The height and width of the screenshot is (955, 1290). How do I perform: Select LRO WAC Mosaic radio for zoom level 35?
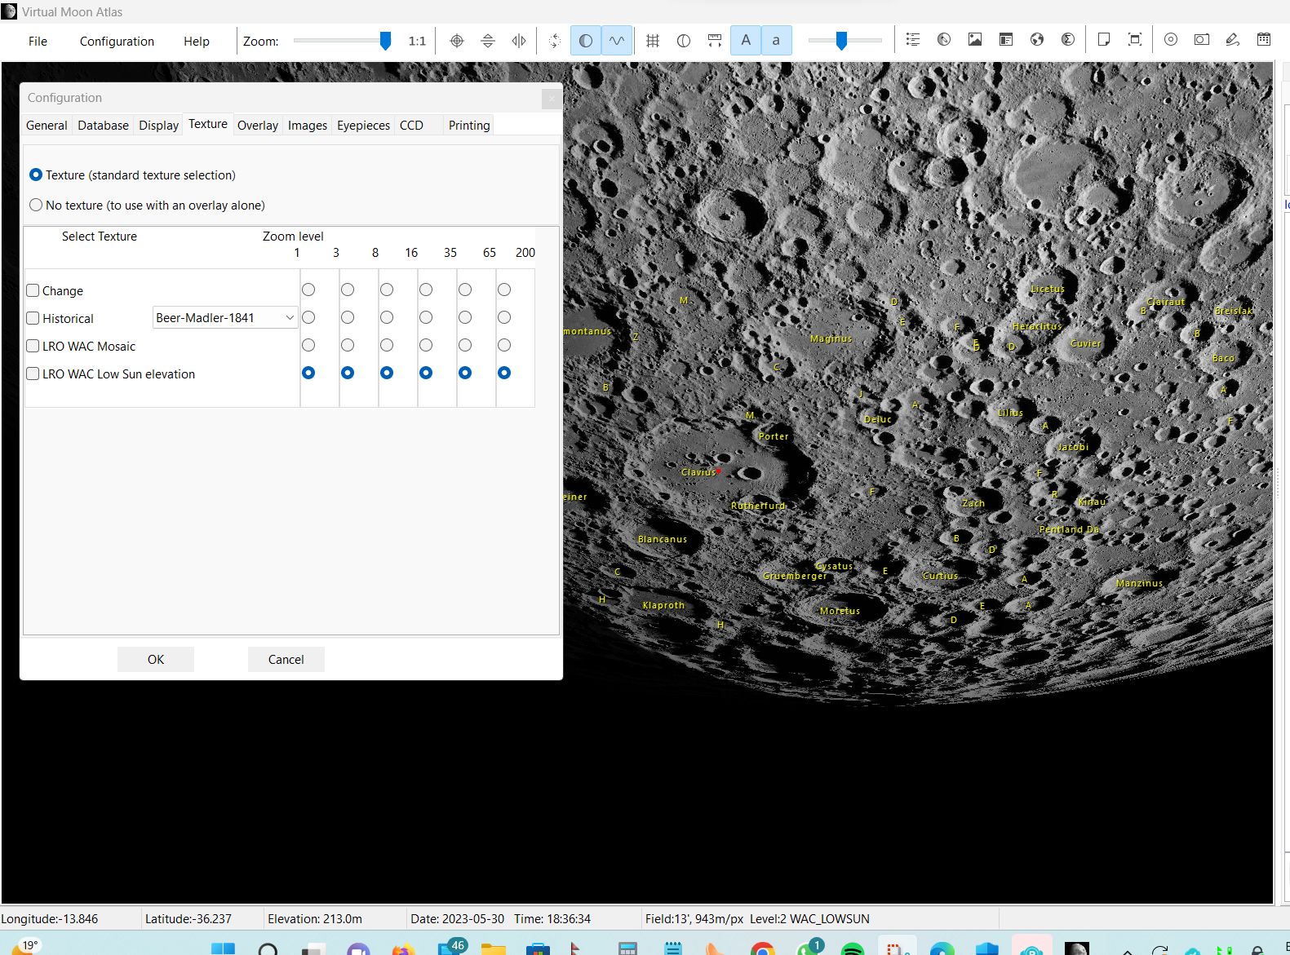tap(465, 345)
